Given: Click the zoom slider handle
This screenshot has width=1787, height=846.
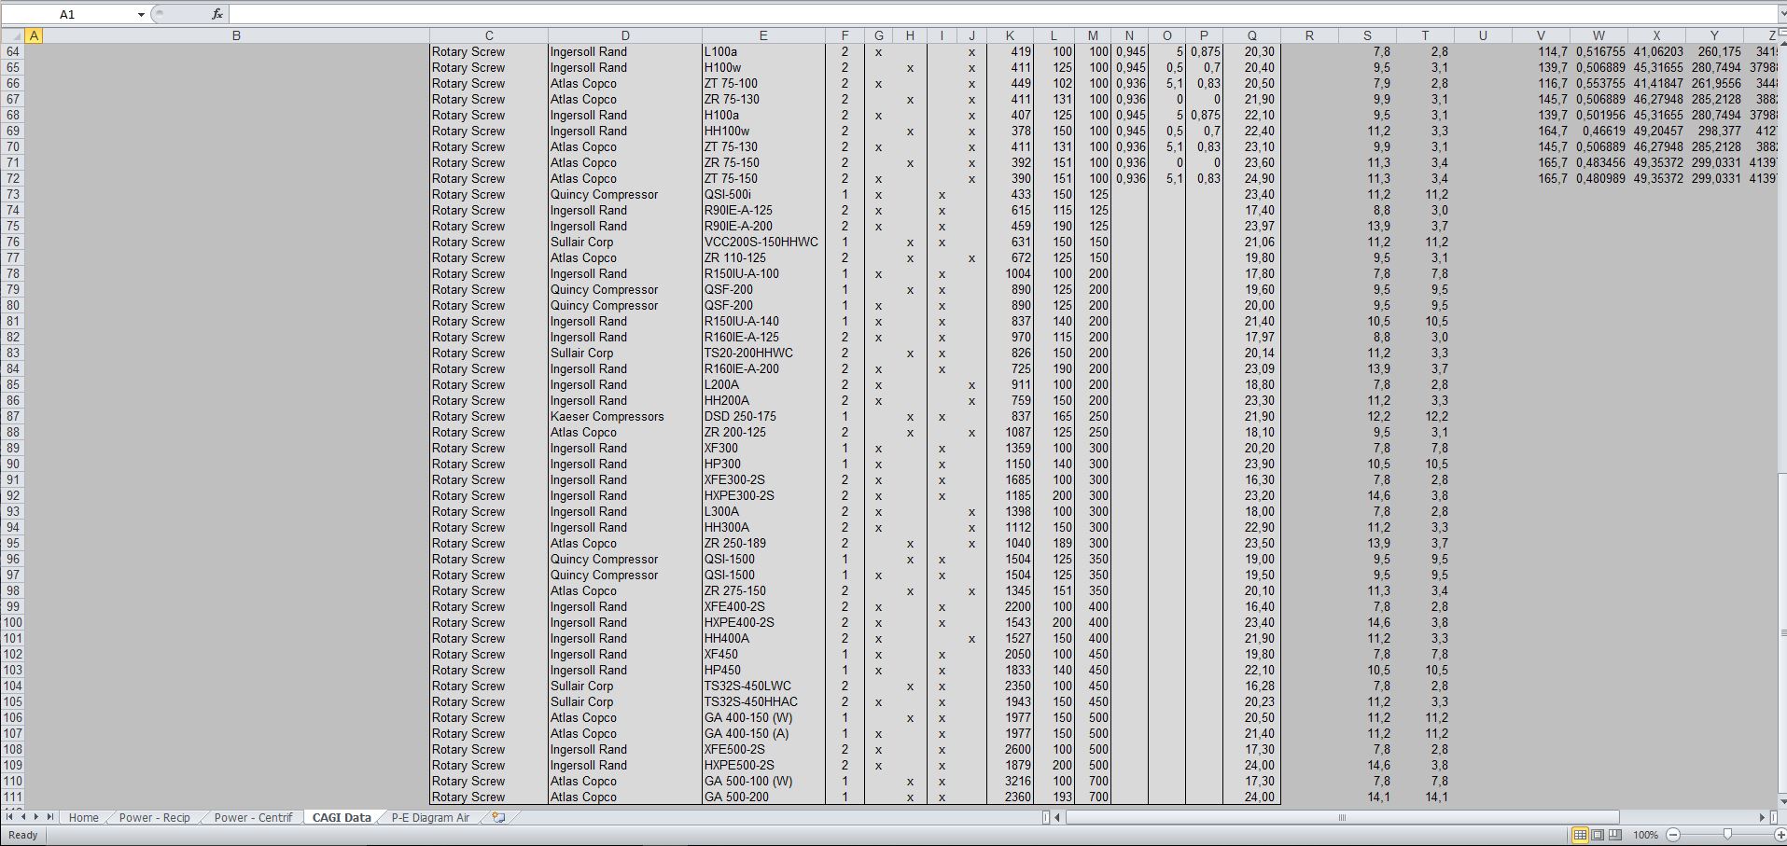Looking at the screenshot, I should click(x=1727, y=835).
